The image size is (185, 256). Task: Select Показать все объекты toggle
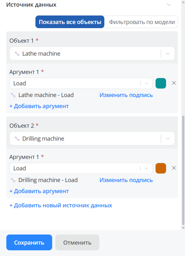click(70, 22)
